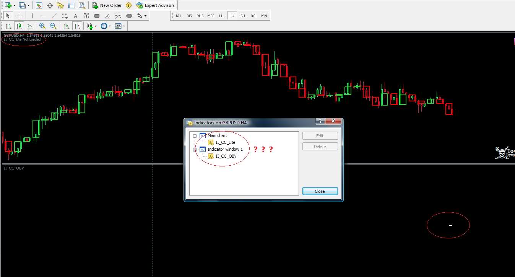Viewport: 515px width, 277px height.
Task: Switch chart to Candlesticks mode
Action: (x=19, y=26)
